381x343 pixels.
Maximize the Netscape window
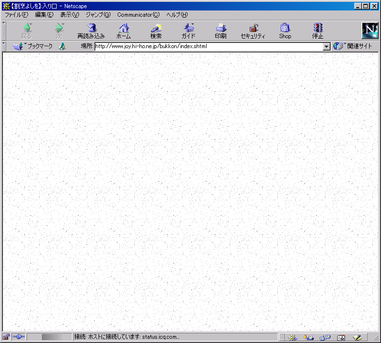point(365,6)
